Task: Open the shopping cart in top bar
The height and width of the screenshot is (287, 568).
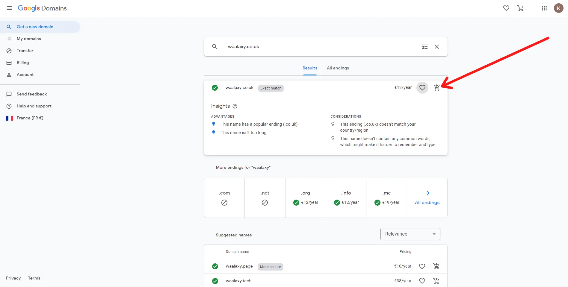Action: point(521,8)
